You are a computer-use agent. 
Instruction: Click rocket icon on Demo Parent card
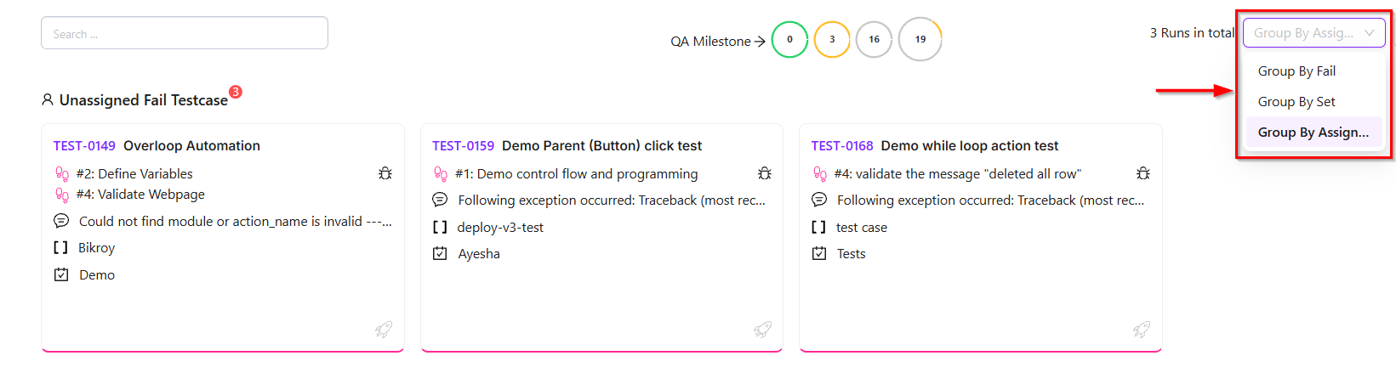(x=763, y=330)
